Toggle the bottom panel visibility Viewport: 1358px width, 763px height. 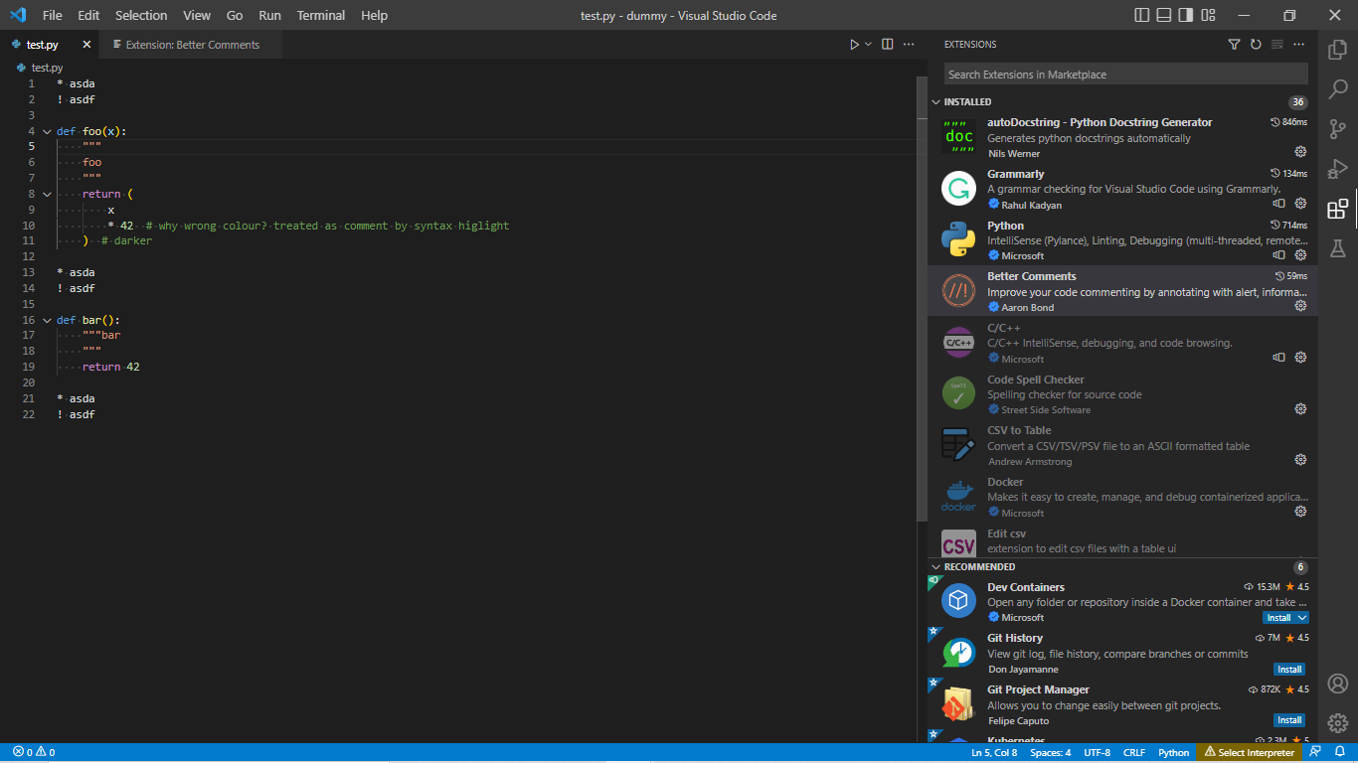point(1163,15)
